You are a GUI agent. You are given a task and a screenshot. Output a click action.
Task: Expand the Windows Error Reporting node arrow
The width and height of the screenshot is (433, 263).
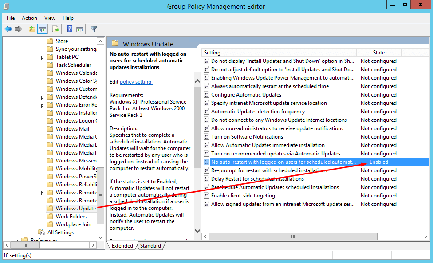(x=42, y=105)
